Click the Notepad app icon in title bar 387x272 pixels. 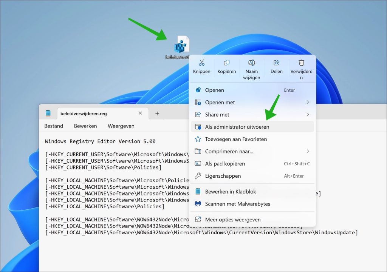(x=48, y=113)
